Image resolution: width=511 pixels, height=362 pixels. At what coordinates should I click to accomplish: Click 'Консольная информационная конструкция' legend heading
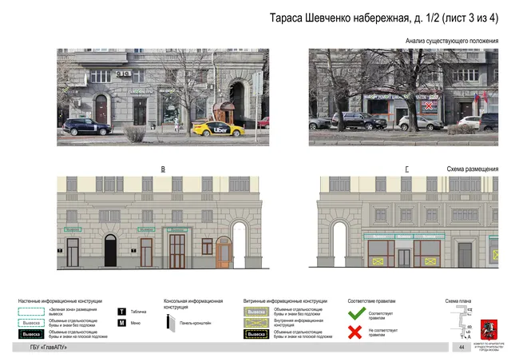tap(193, 304)
